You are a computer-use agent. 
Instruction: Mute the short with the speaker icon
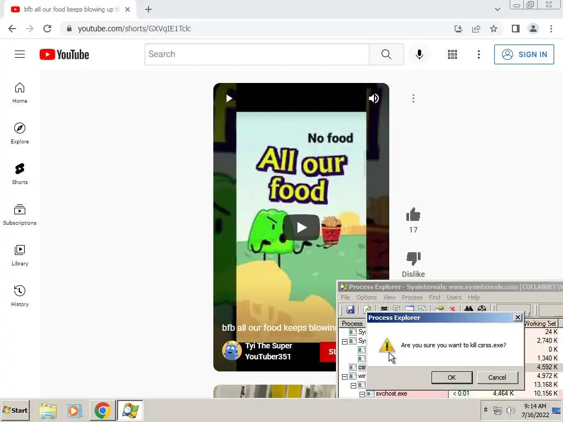click(x=374, y=98)
